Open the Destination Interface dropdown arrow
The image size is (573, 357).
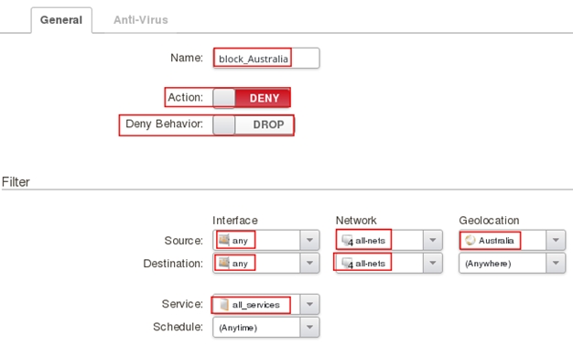[309, 263]
